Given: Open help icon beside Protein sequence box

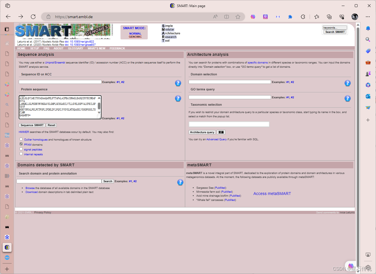Looking at the screenshot, I should coord(178,98).
